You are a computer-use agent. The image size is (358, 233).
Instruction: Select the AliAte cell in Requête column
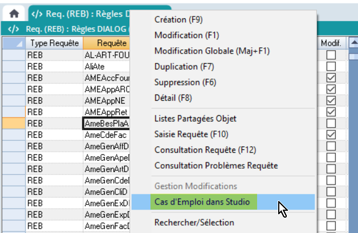106,66
